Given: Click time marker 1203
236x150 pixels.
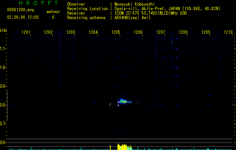Looking at the screenshot, I should point(71,32).
